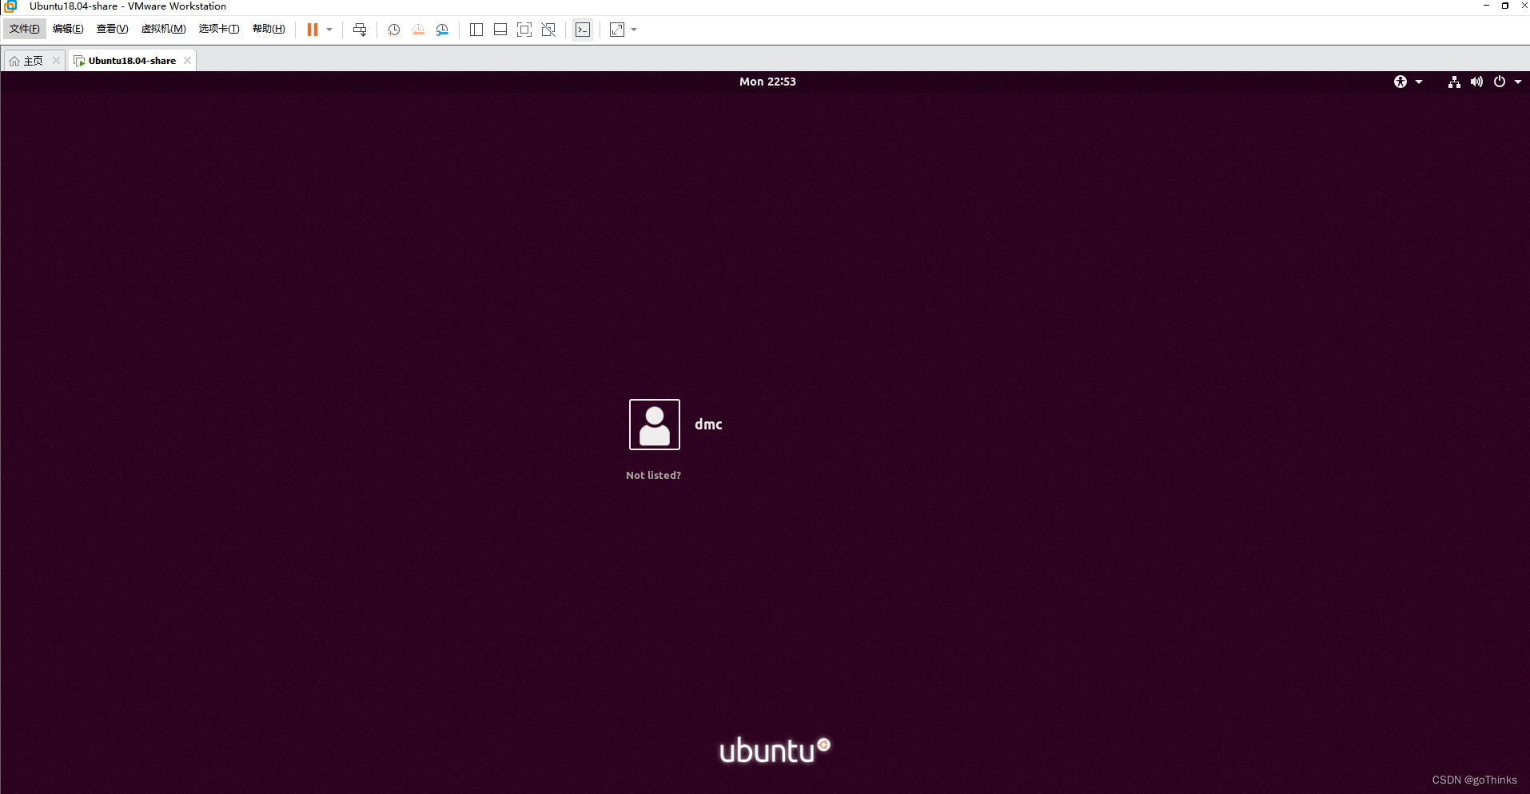
Task: Toggle the library sidebar panel
Action: (x=476, y=30)
